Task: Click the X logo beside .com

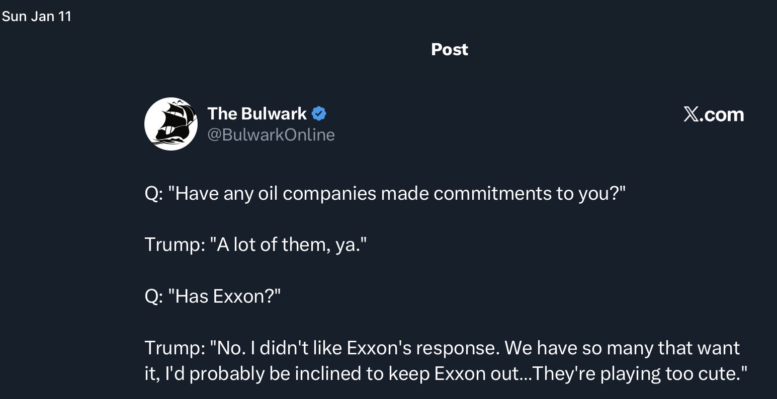Action: point(691,114)
